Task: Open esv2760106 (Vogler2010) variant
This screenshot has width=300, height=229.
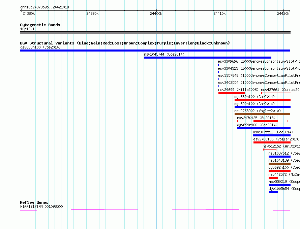Action: (x=276, y=139)
